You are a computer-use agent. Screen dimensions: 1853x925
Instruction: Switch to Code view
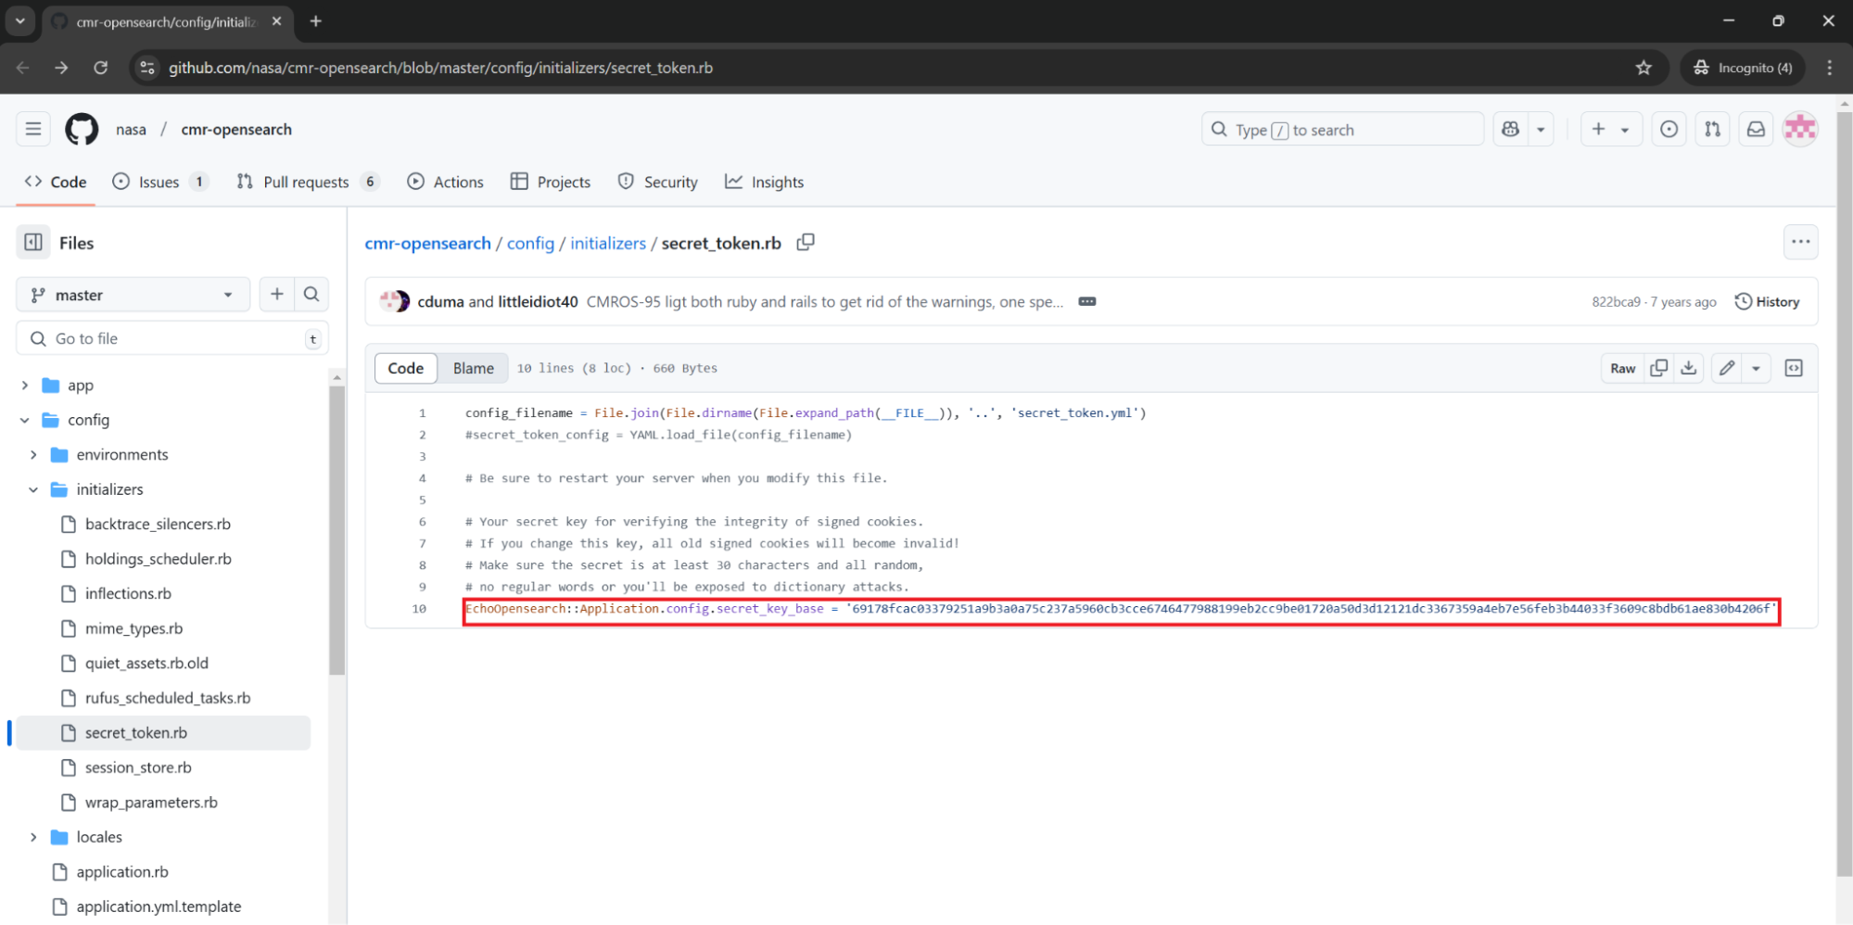[406, 368]
